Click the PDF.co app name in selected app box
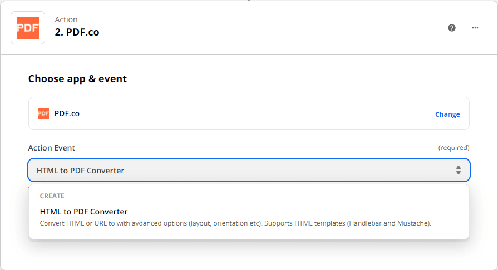The height and width of the screenshot is (270, 498). [67, 113]
